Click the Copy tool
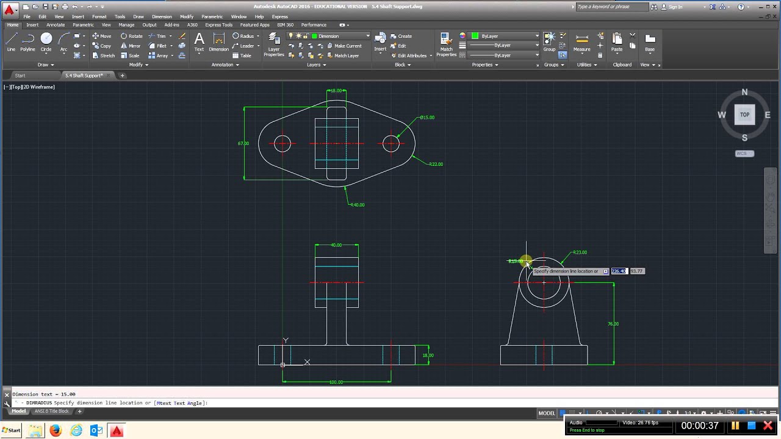Screen dimensions: 781x439 pos(101,46)
